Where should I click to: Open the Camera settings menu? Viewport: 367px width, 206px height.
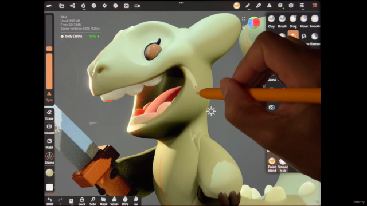(x=137, y=6)
